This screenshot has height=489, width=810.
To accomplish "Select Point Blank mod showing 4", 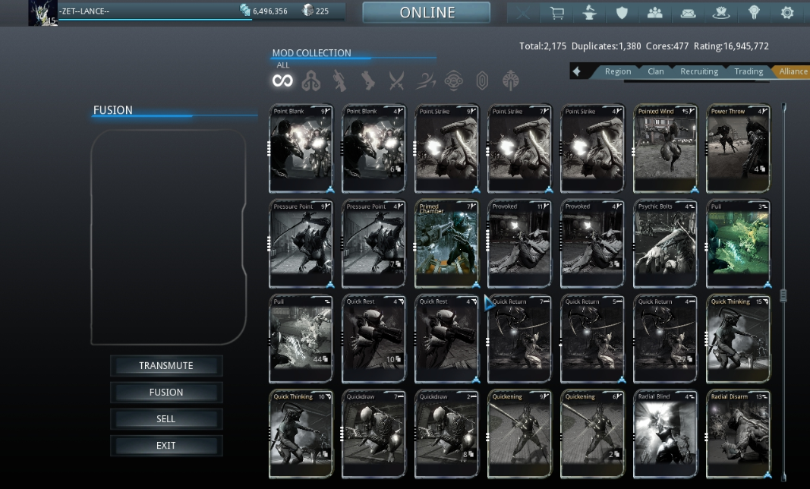I will [373, 148].
